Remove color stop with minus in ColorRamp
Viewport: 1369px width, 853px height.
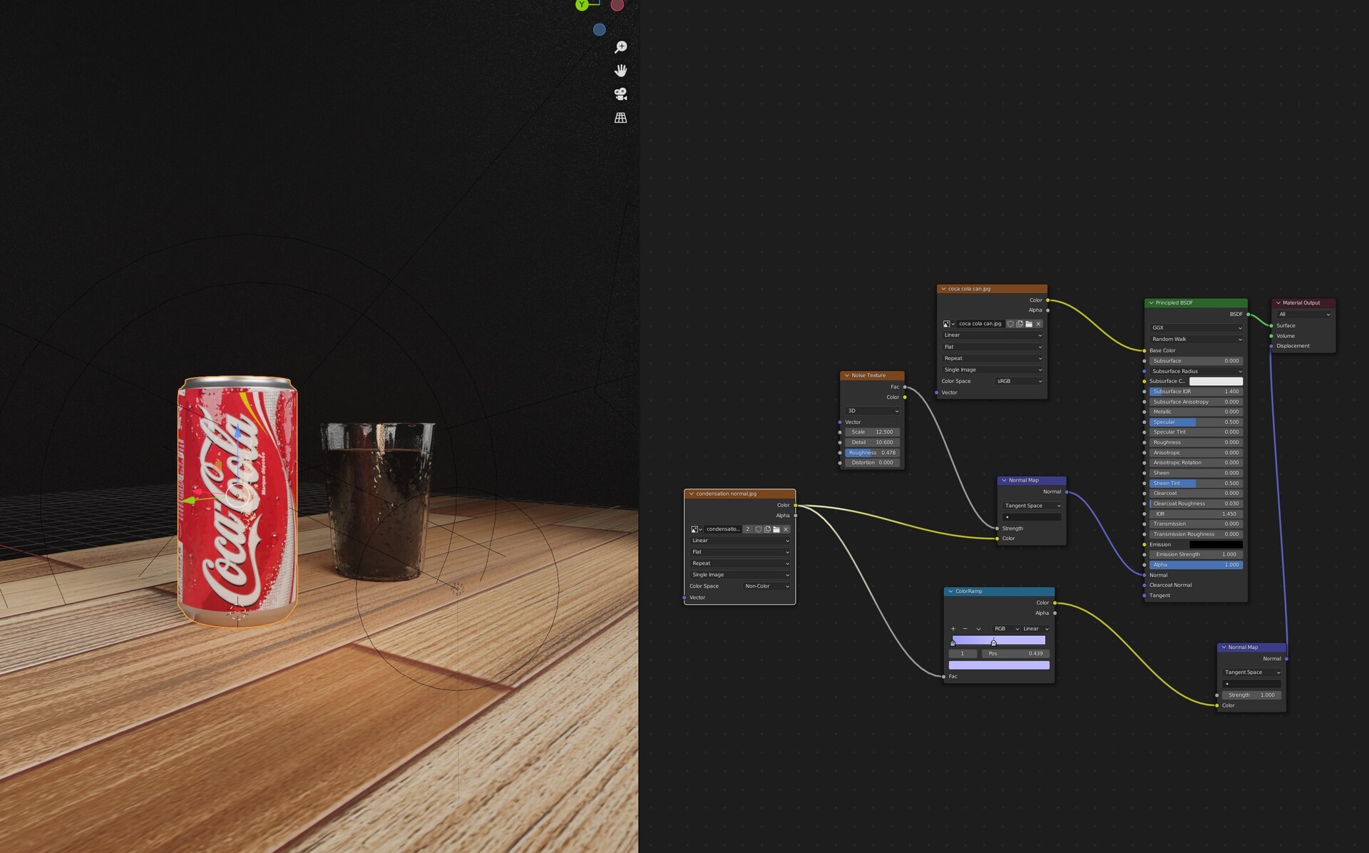point(965,629)
